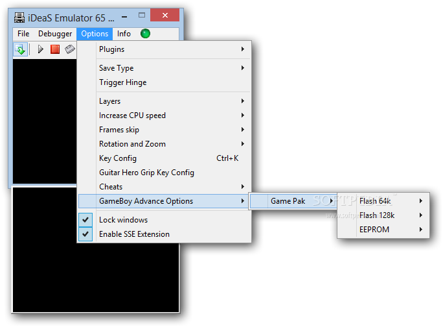
Task: Expand the Plugins submenu
Action: coord(164,49)
